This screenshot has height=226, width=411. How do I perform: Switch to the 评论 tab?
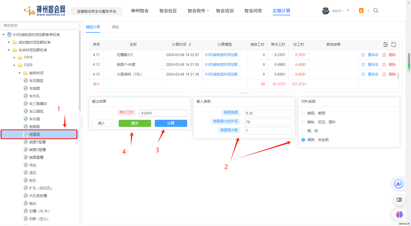pos(115,27)
